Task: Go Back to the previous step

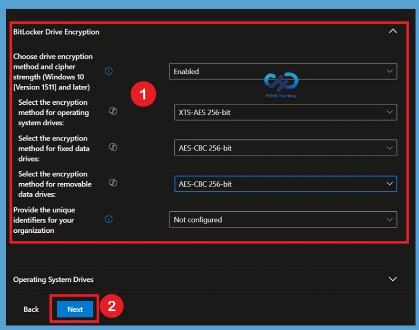Action: (x=31, y=309)
